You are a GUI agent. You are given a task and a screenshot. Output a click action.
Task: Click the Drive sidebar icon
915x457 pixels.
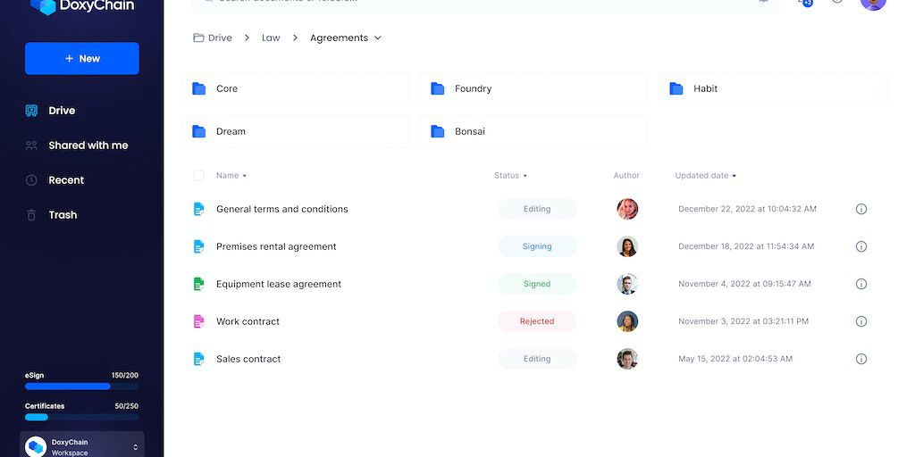tap(31, 111)
